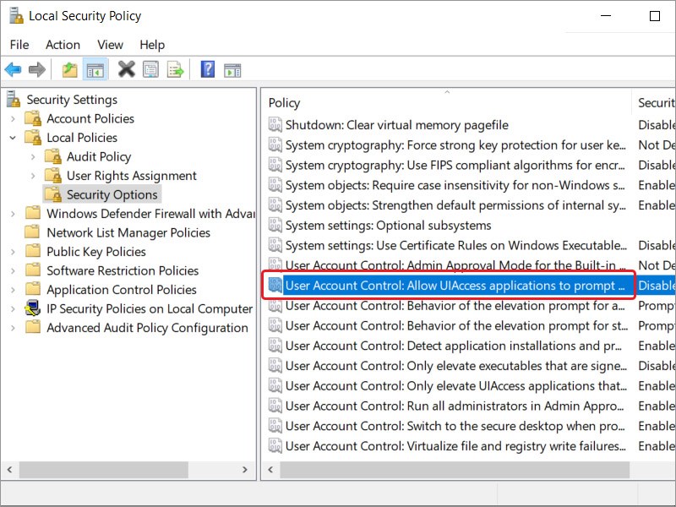The width and height of the screenshot is (676, 507).
Task: Click the Export List toolbar icon
Action: click(x=176, y=69)
